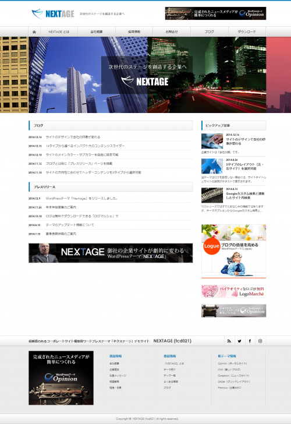Open the RSS feed icon
The width and height of the screenshot is (291, 424).
pos(229,341)
